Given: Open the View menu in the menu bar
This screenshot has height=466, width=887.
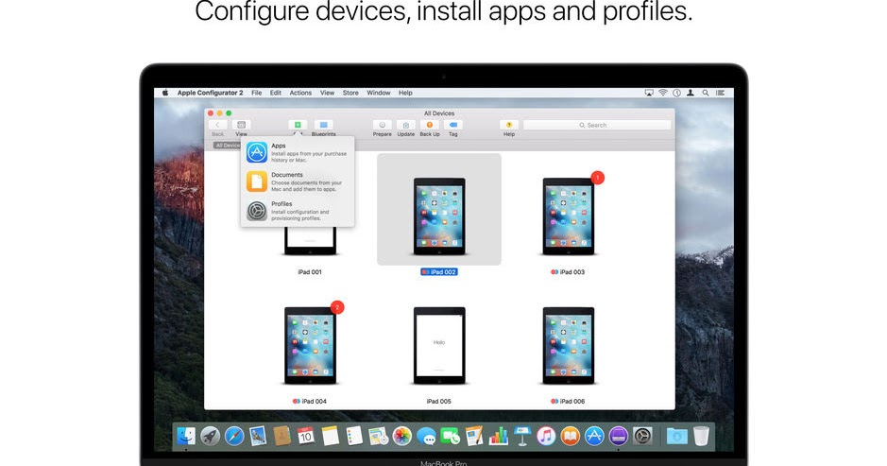Looking at the screenshot, I should [327, 93].
